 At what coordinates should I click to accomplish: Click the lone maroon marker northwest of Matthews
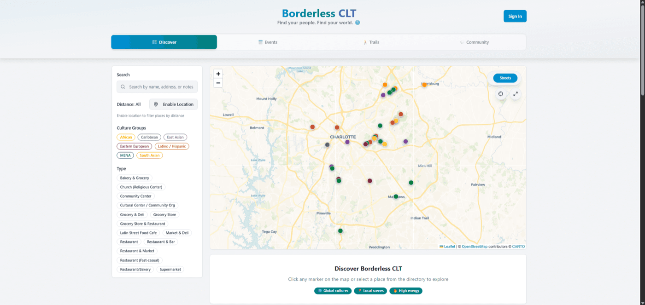pos(369,181)
